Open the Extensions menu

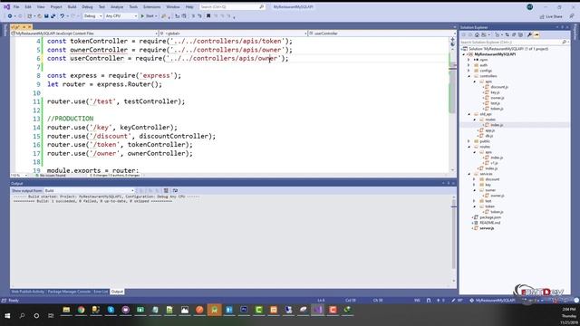tap(151, 7)
